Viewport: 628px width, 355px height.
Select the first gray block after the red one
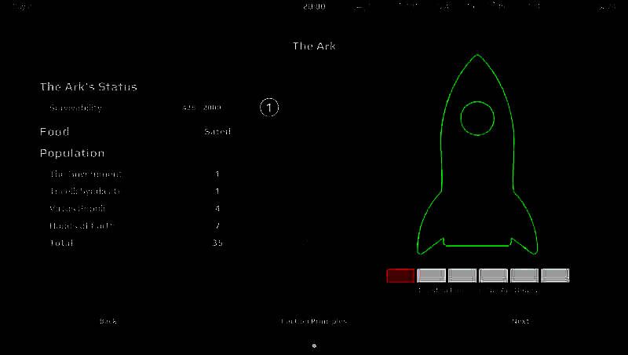click(x=431, y=276)
